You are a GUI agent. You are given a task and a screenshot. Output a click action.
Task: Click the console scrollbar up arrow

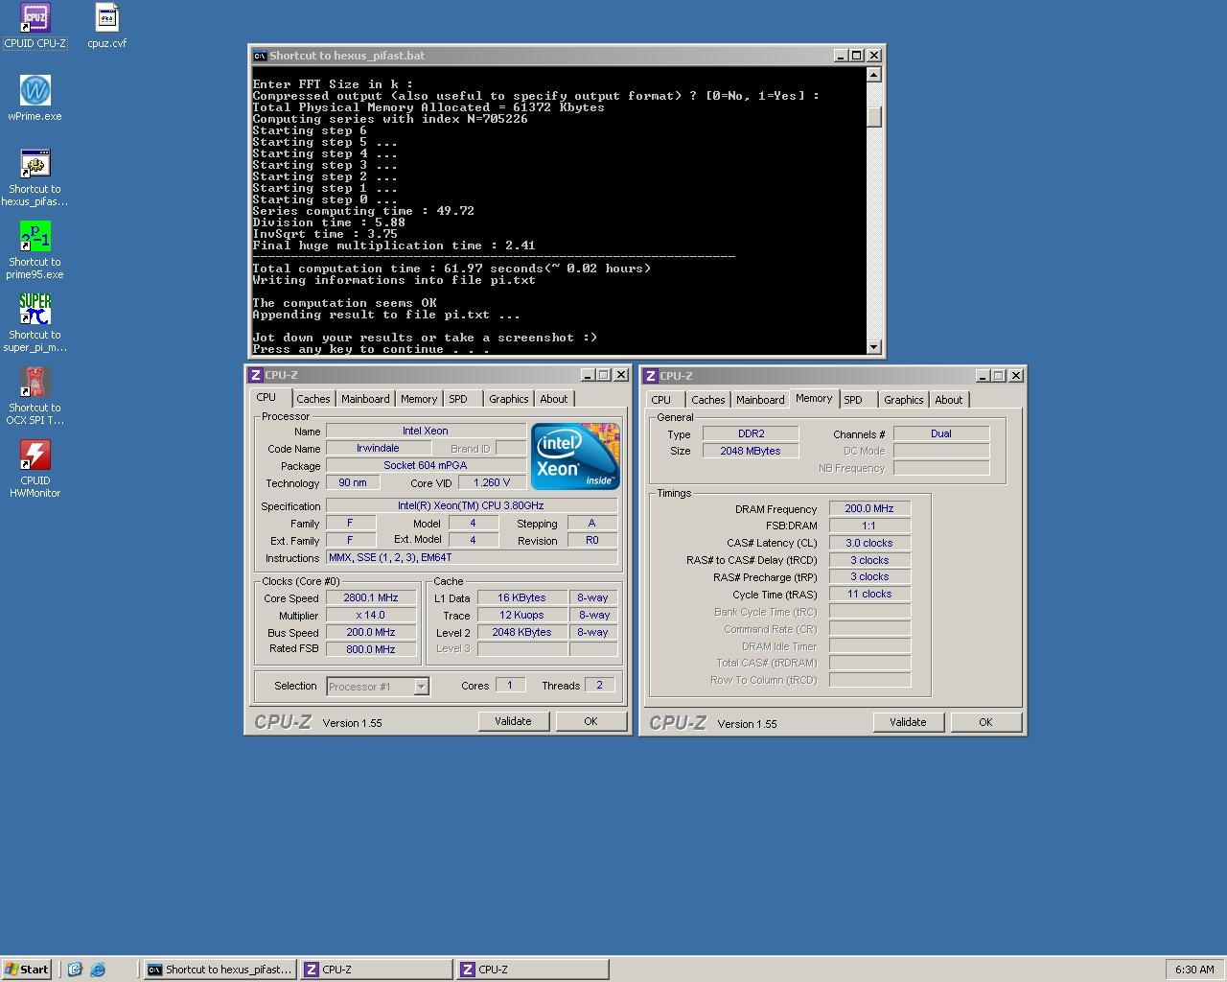(874, 75)
